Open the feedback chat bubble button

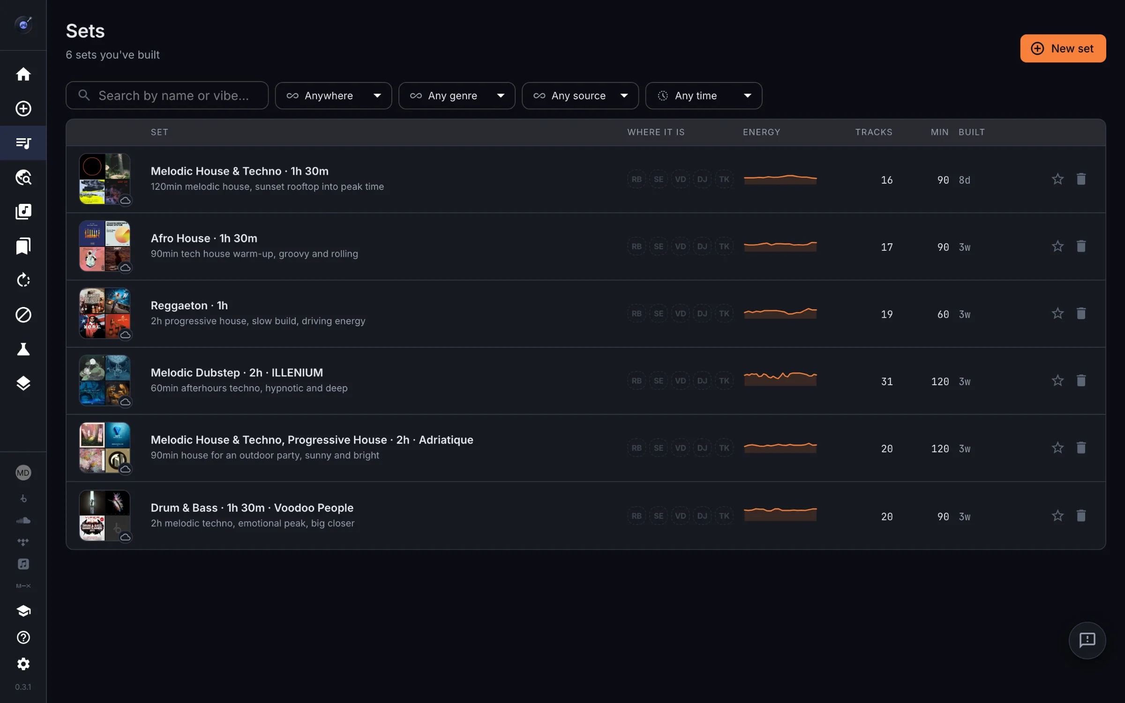[x=1087, y=640]
